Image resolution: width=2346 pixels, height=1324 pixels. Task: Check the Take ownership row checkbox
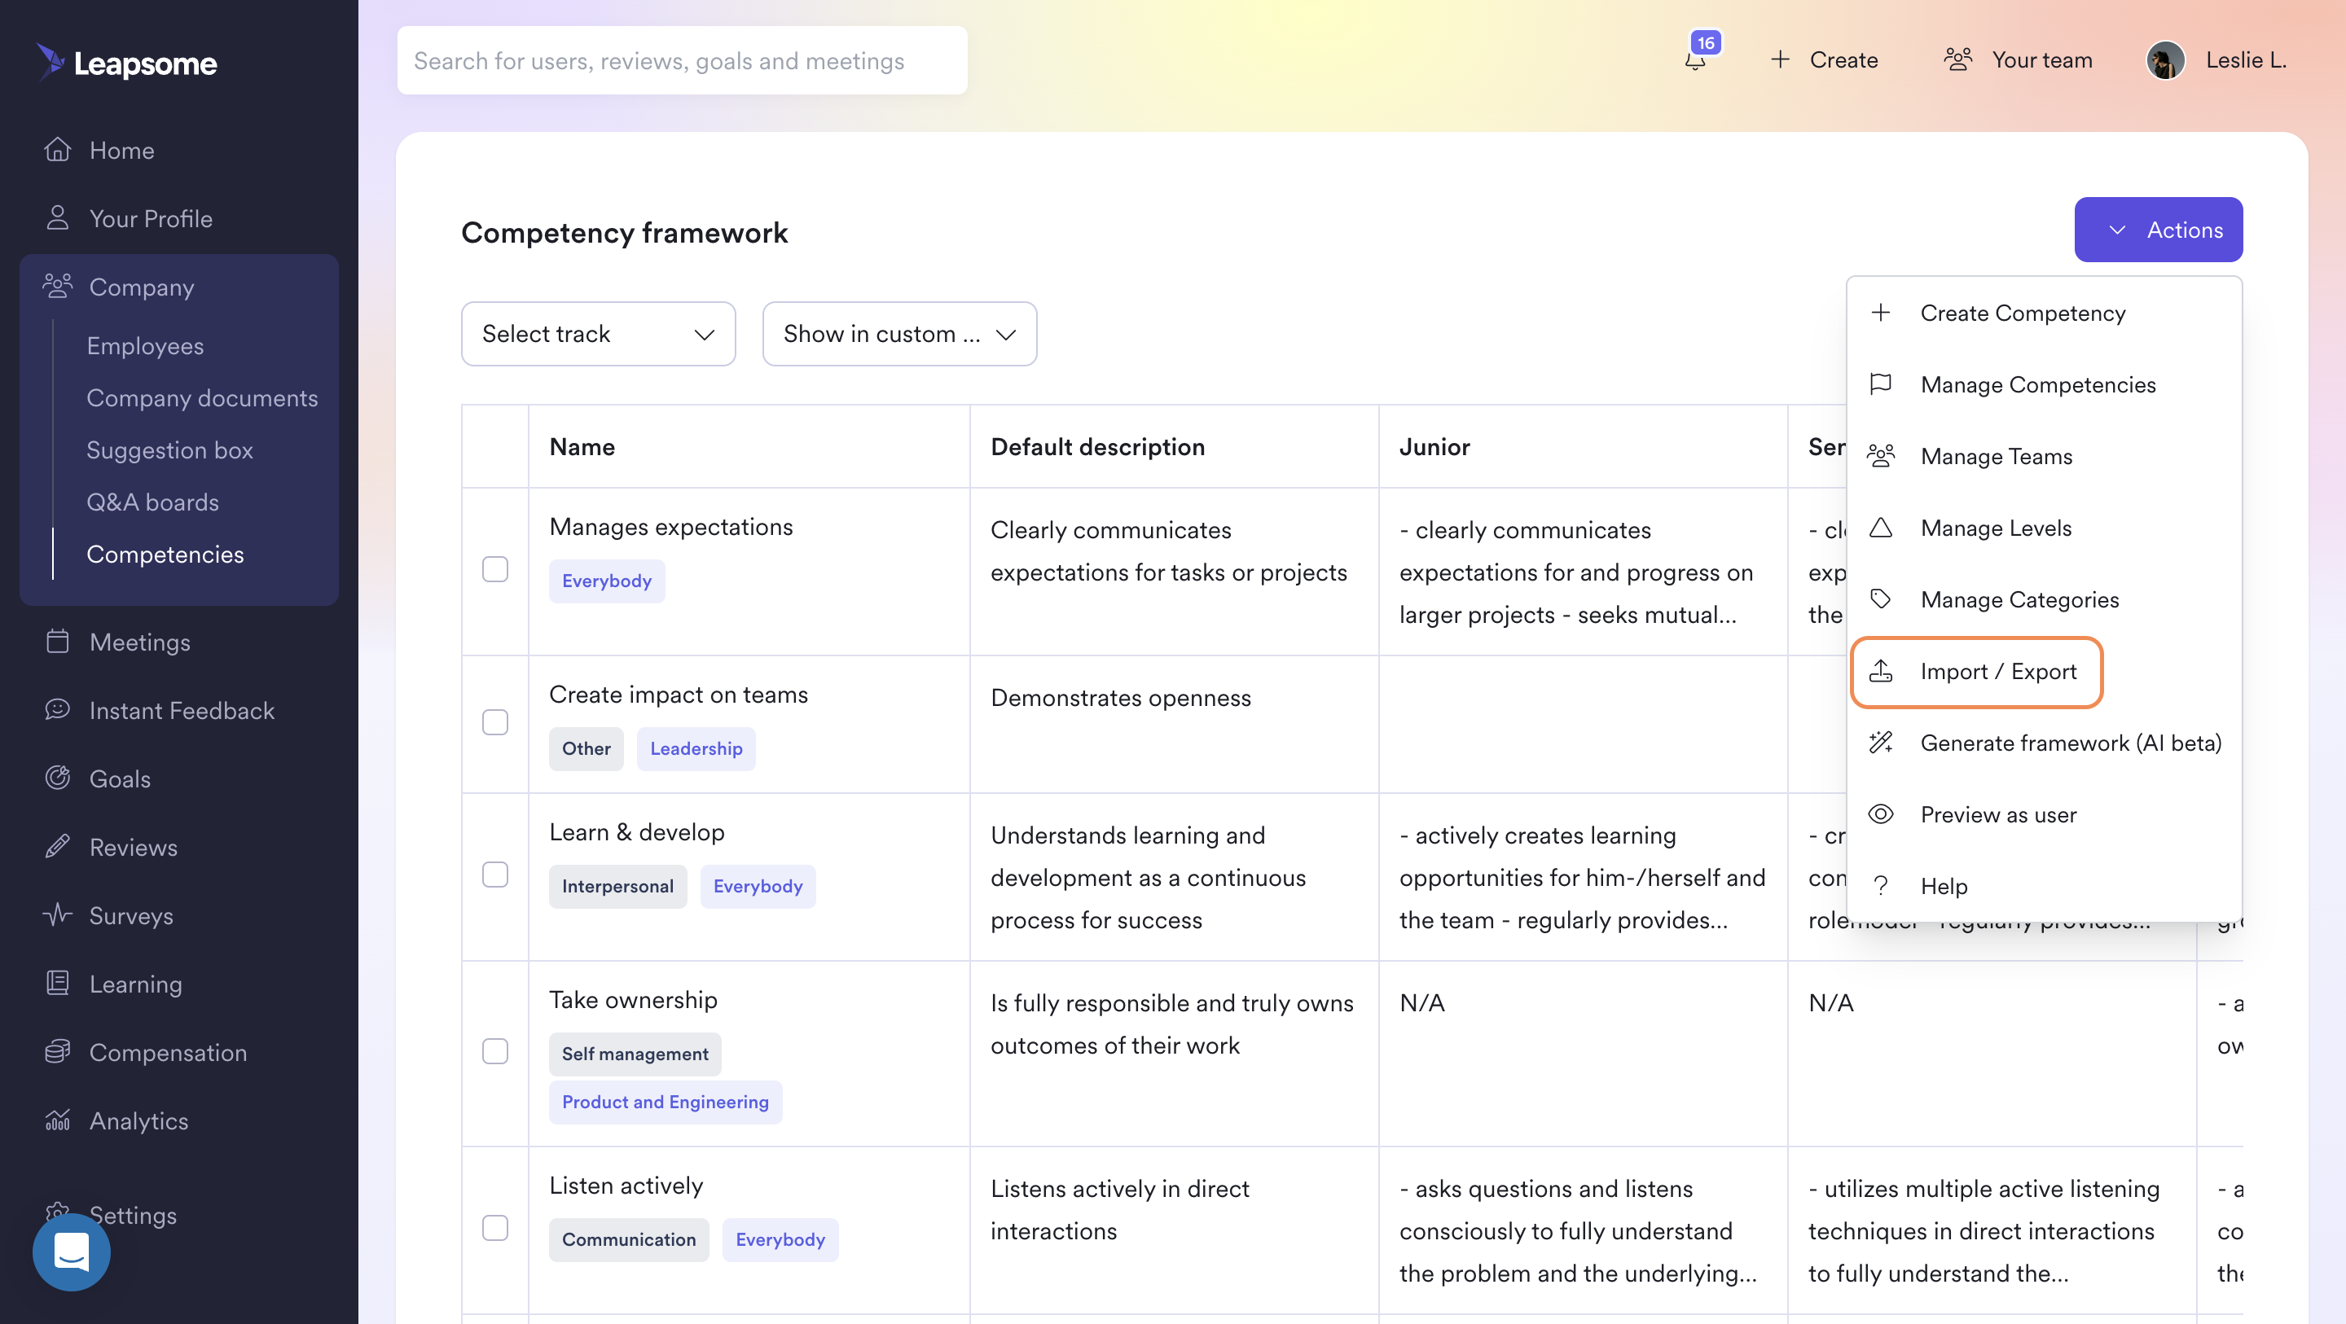(495, 1051)
